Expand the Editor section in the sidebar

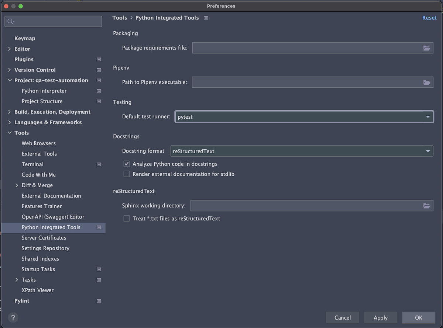10,49
